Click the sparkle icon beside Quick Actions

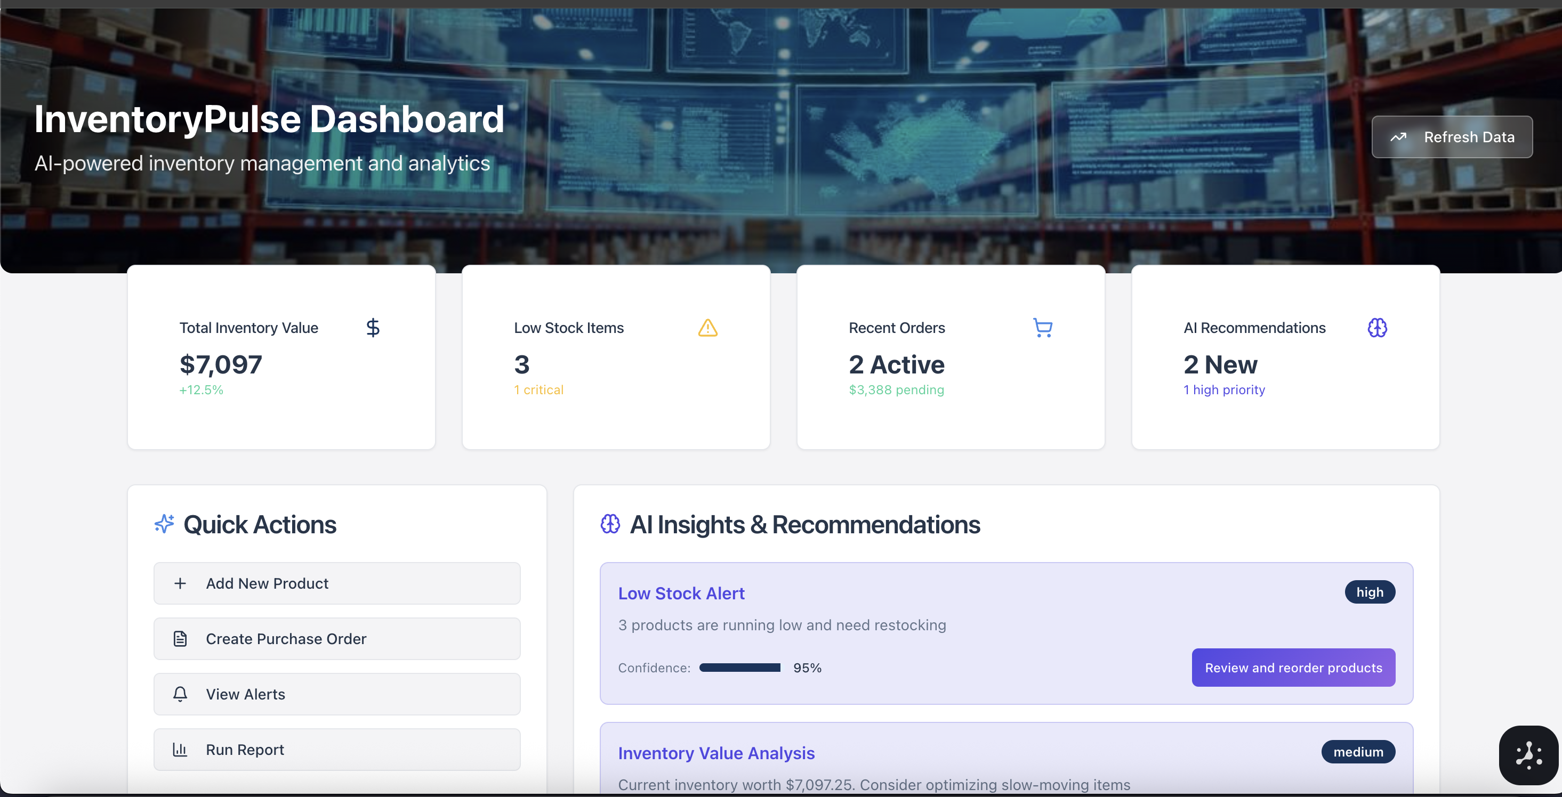(164, 524)
